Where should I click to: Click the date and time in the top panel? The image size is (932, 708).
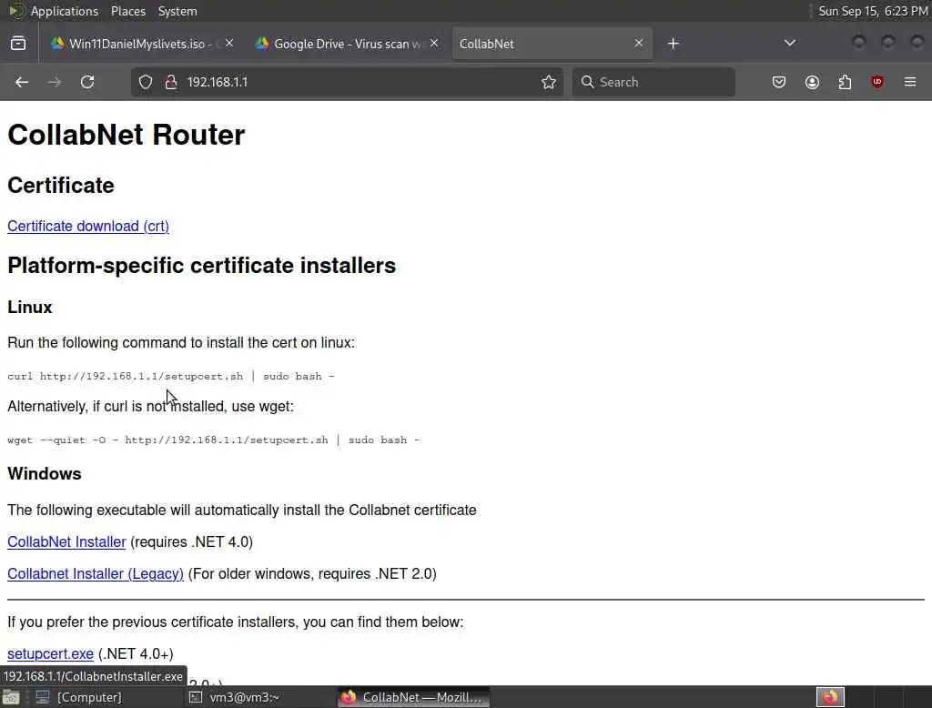(x=873, y=11)
